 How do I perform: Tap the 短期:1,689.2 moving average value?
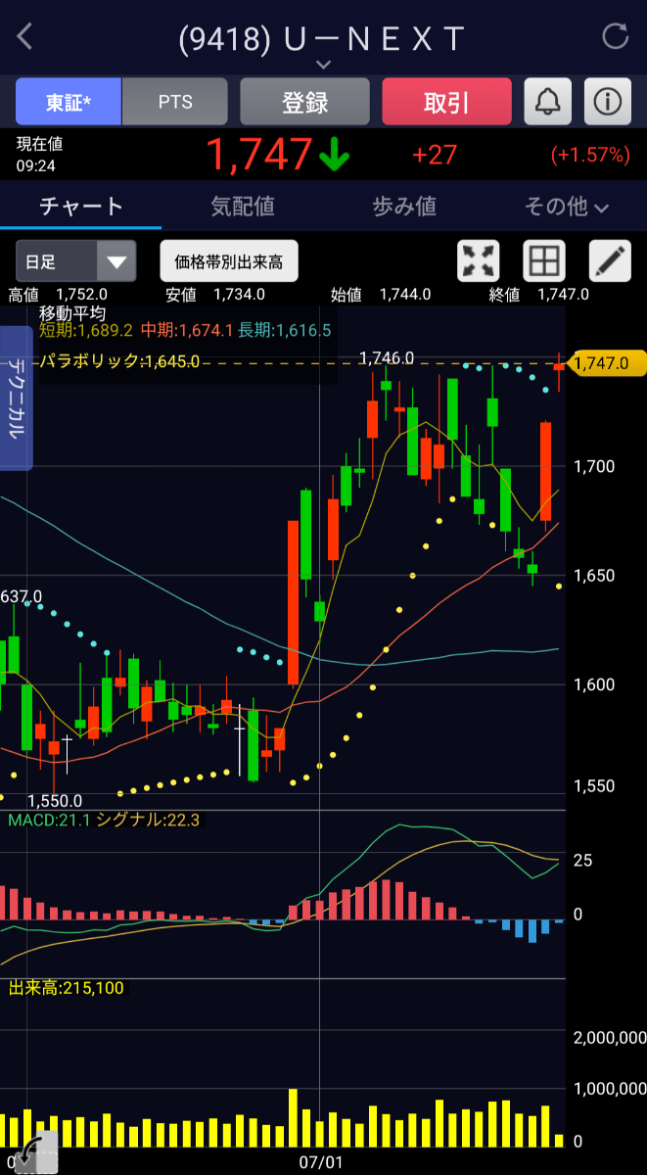86,331
